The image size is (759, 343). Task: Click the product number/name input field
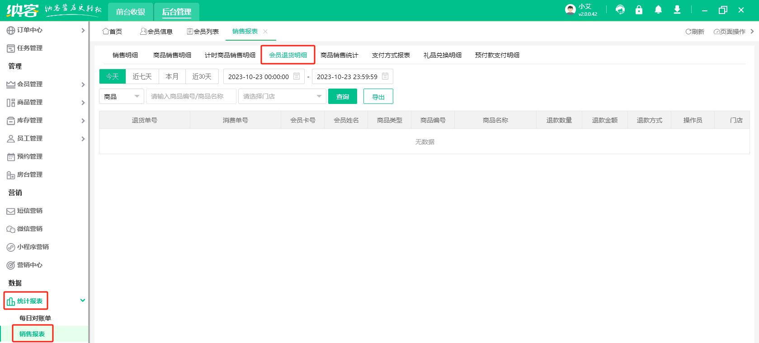pyautogui.click(x=191, y=96)
